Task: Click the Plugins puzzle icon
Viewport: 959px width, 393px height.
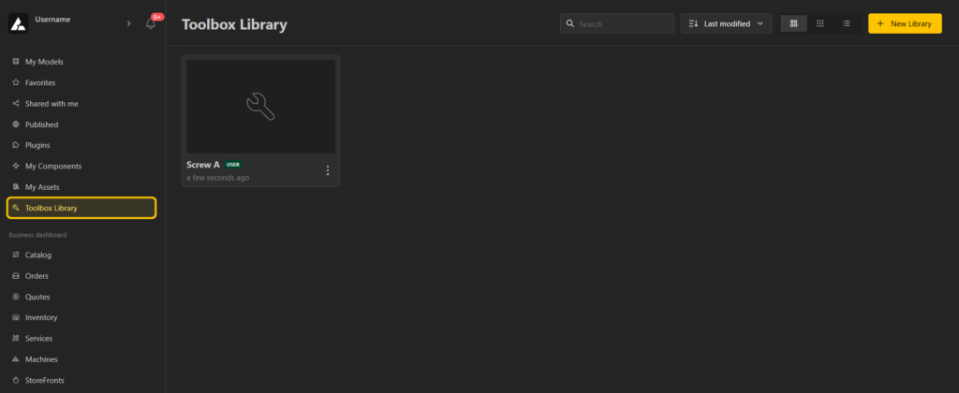Action: (x=16, y=145)
